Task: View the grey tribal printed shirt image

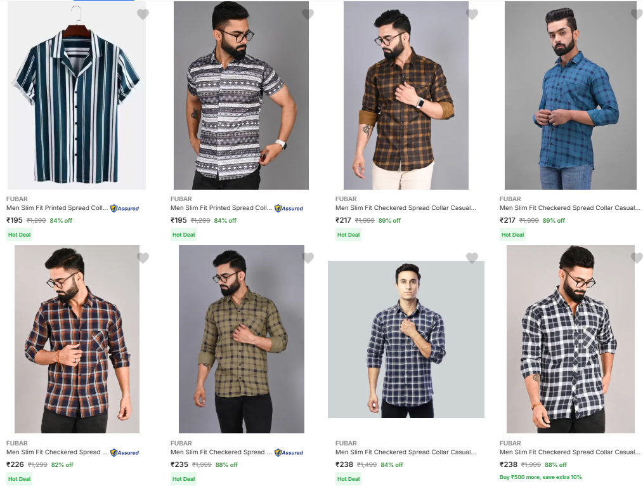Action: [241, 95]
